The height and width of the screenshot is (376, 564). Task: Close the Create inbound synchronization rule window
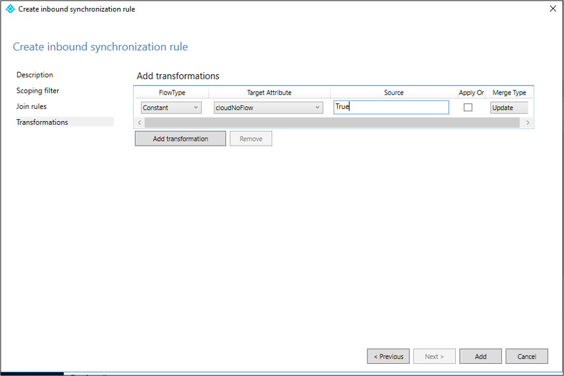553,9
